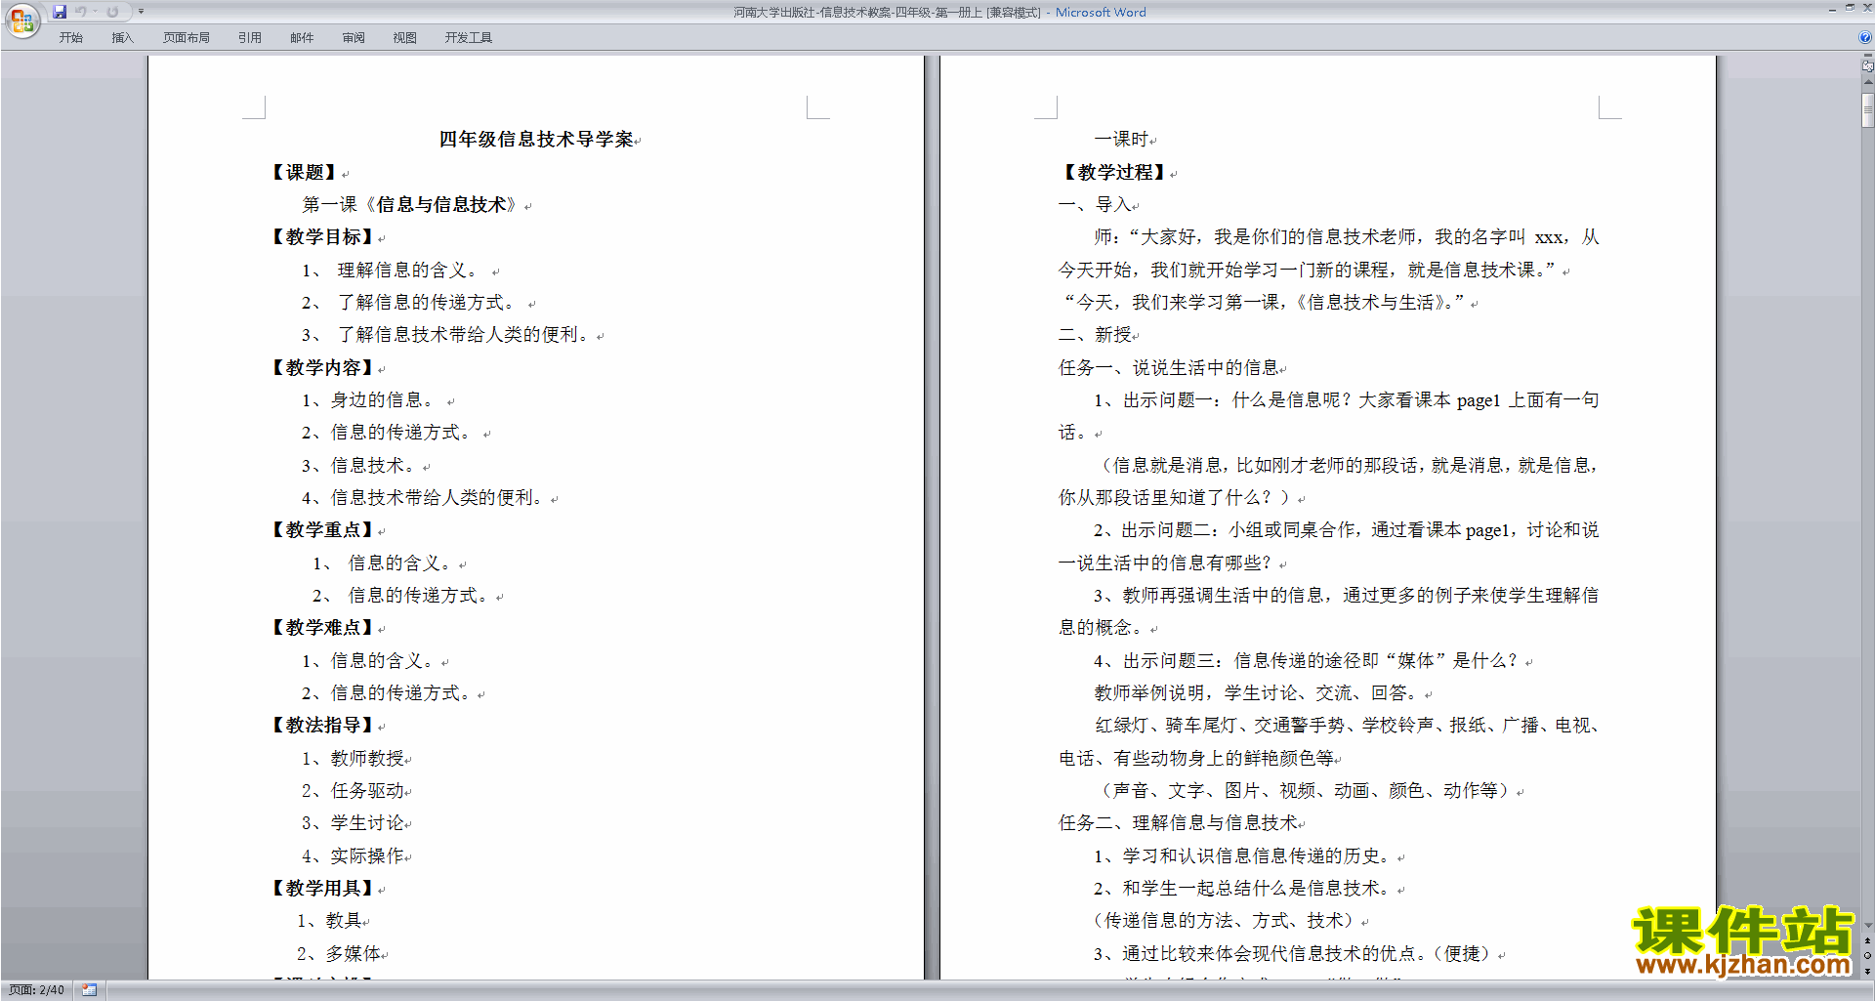Click the line 理解信息的含义。

(408, 271)
